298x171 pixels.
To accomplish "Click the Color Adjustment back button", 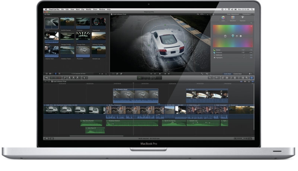I will (213, 14).
